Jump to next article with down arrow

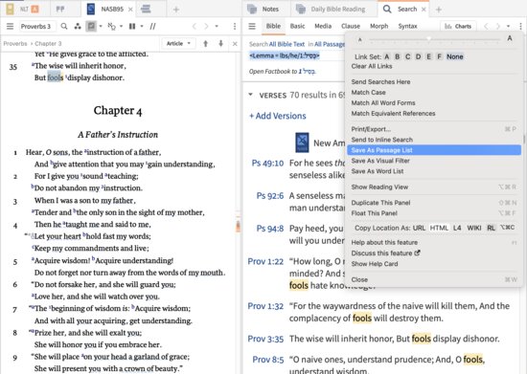pyautogui.click(x=220, y=44)
